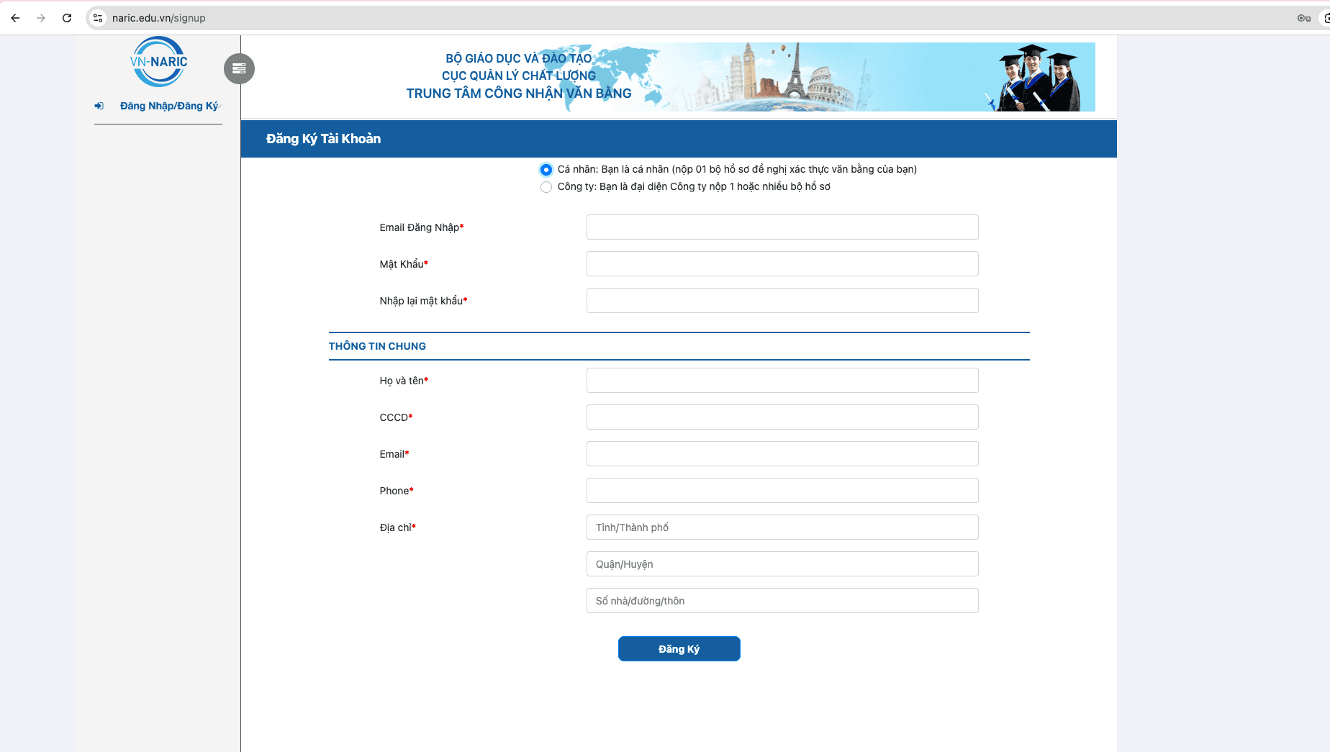Viewport: 1330px width, 752px height.
Task: Click the browser forward arrow
Action: tap(41, 18)
